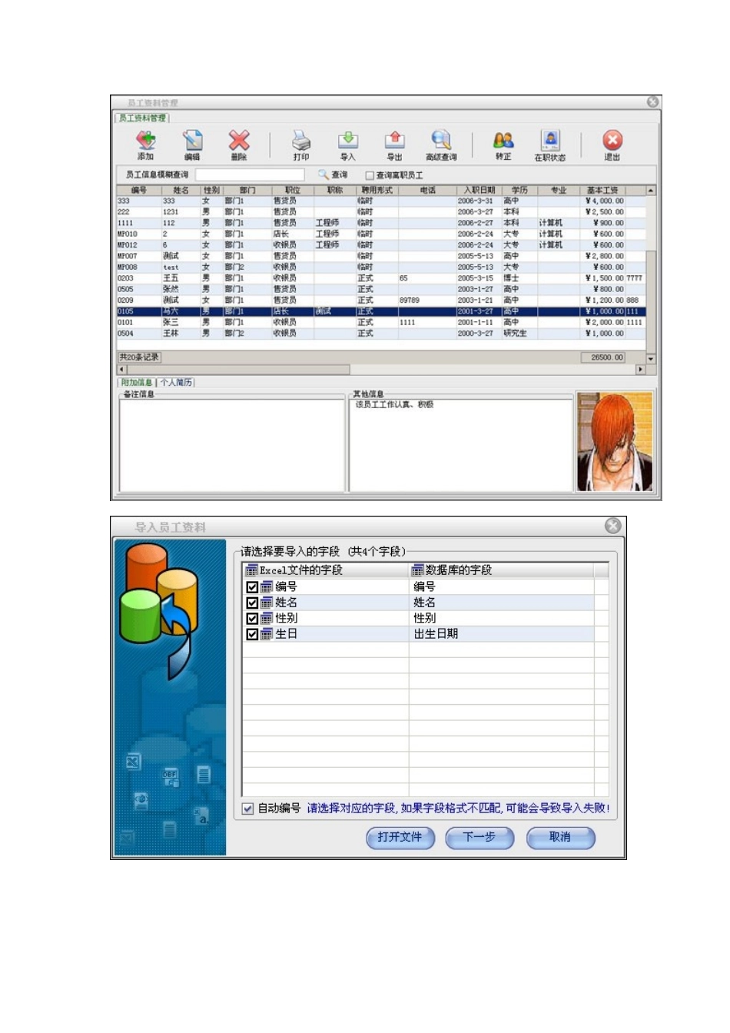
Task: Click the 出生日期 database field cell
Action: (x=501, y=634)
